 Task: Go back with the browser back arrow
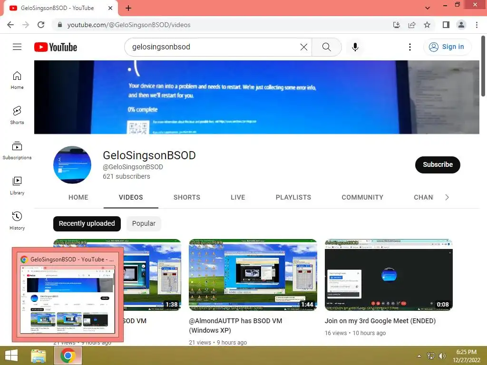(10, 25)
